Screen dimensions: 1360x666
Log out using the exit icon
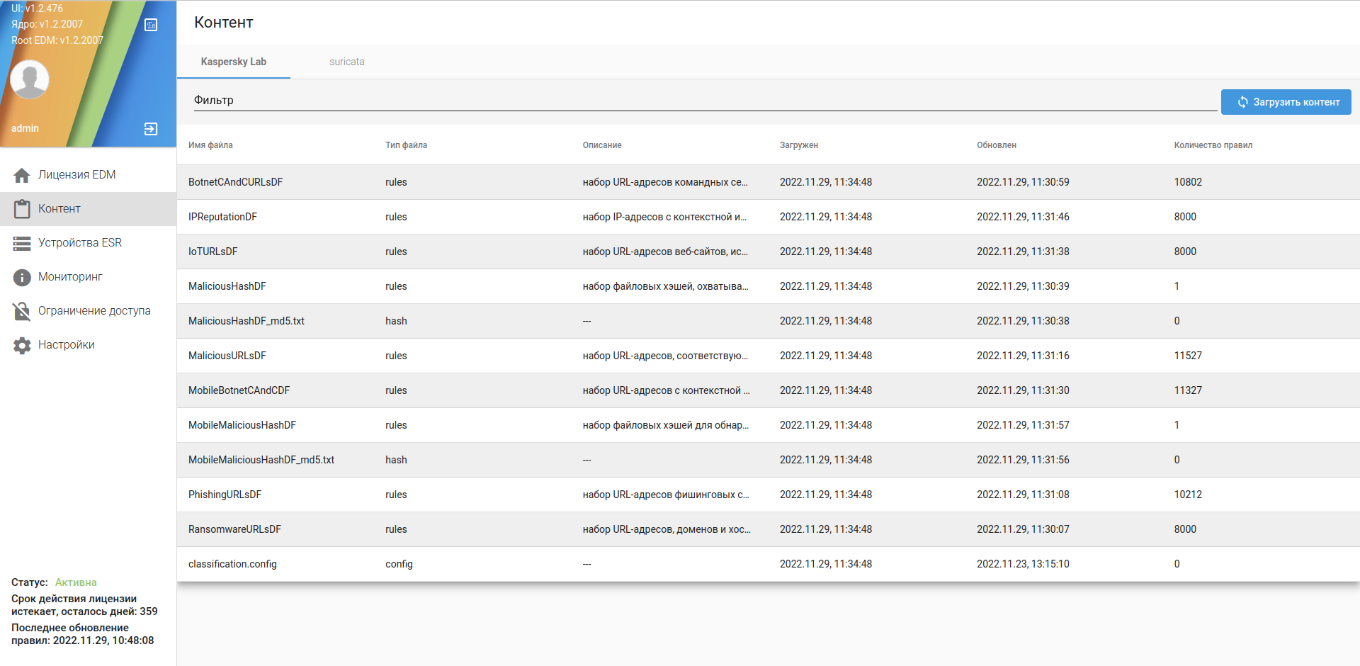click(x=151, y=129)
